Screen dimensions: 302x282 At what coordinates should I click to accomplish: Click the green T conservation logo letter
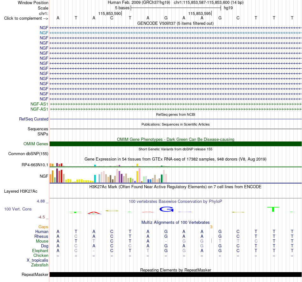pos(273,210)
